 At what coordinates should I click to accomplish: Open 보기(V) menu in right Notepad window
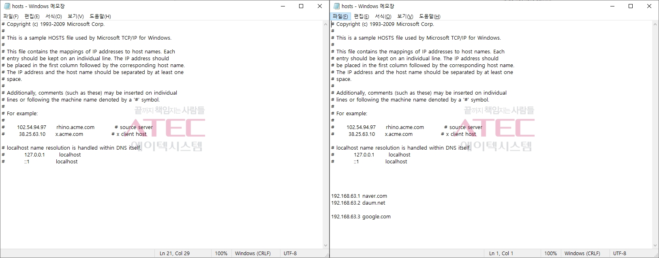[x=405, y=16]
